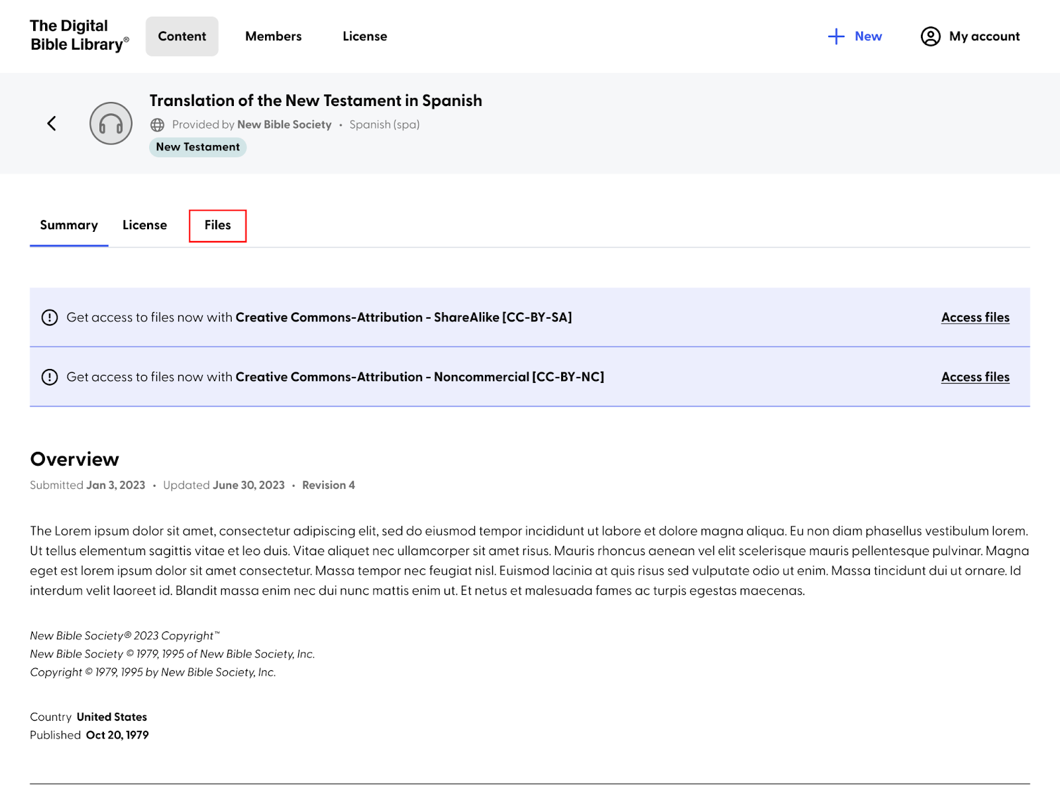Screen dimensions: 1060x785
Task: Click the Published Oct 20, 1979 line
Action: (89, 735)
